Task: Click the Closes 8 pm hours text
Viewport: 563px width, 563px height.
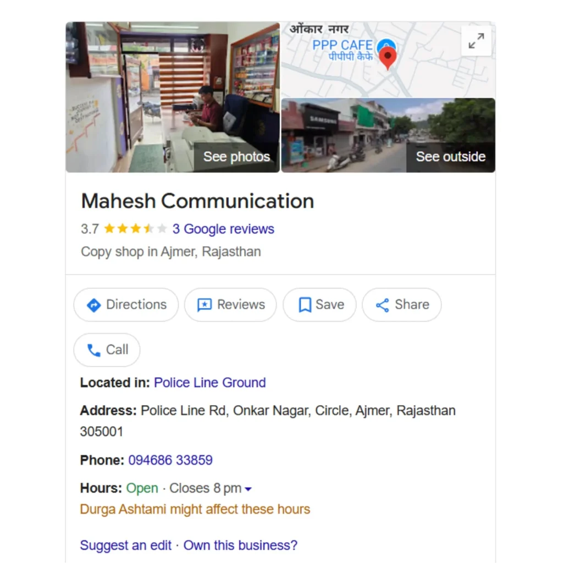Action: [x=205, y=488]
